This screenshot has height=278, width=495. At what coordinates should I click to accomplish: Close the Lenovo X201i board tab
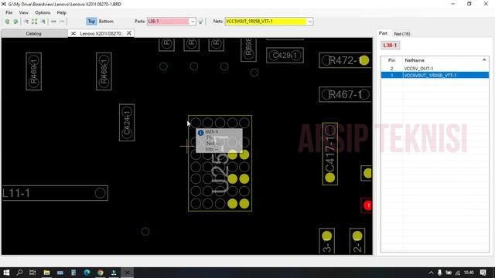click(129, 33)
